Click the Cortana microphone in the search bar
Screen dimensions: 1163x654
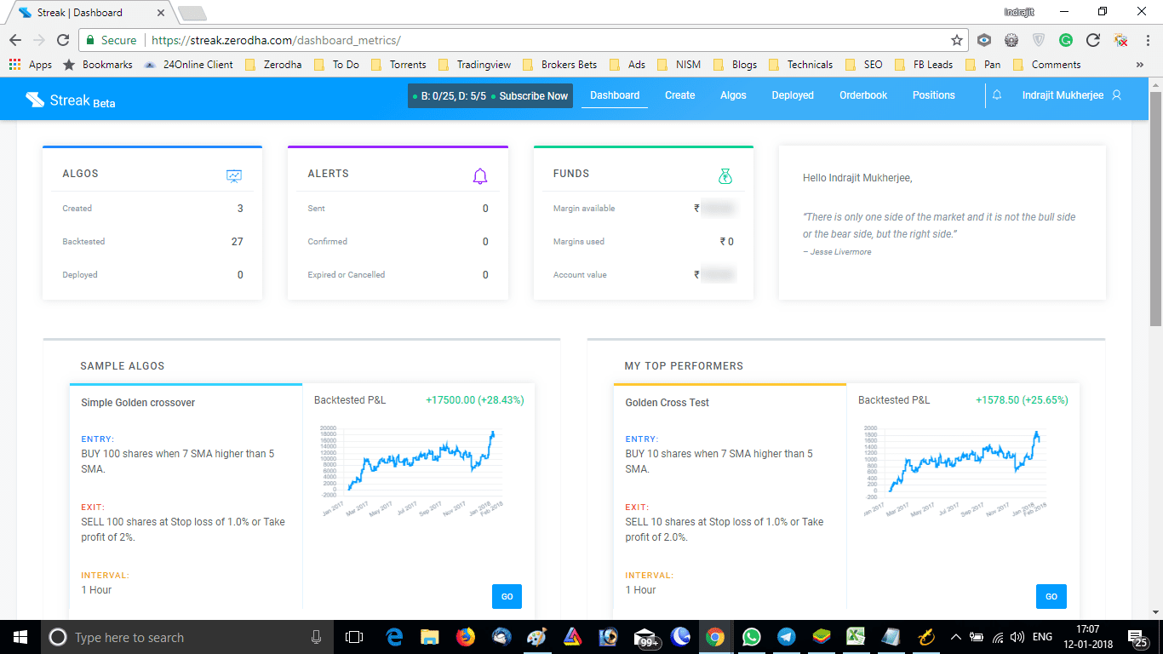317,636
